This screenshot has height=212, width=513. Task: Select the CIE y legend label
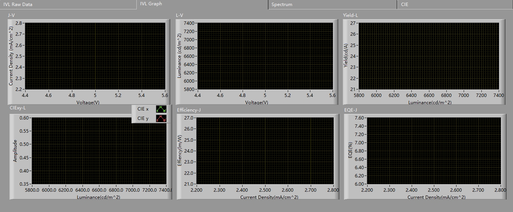pyautogui.click(x=143, y=118)
